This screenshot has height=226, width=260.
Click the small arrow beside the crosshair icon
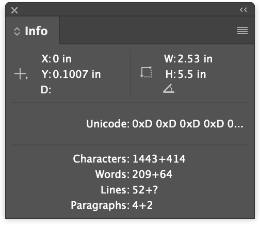[x=27, y=78]
